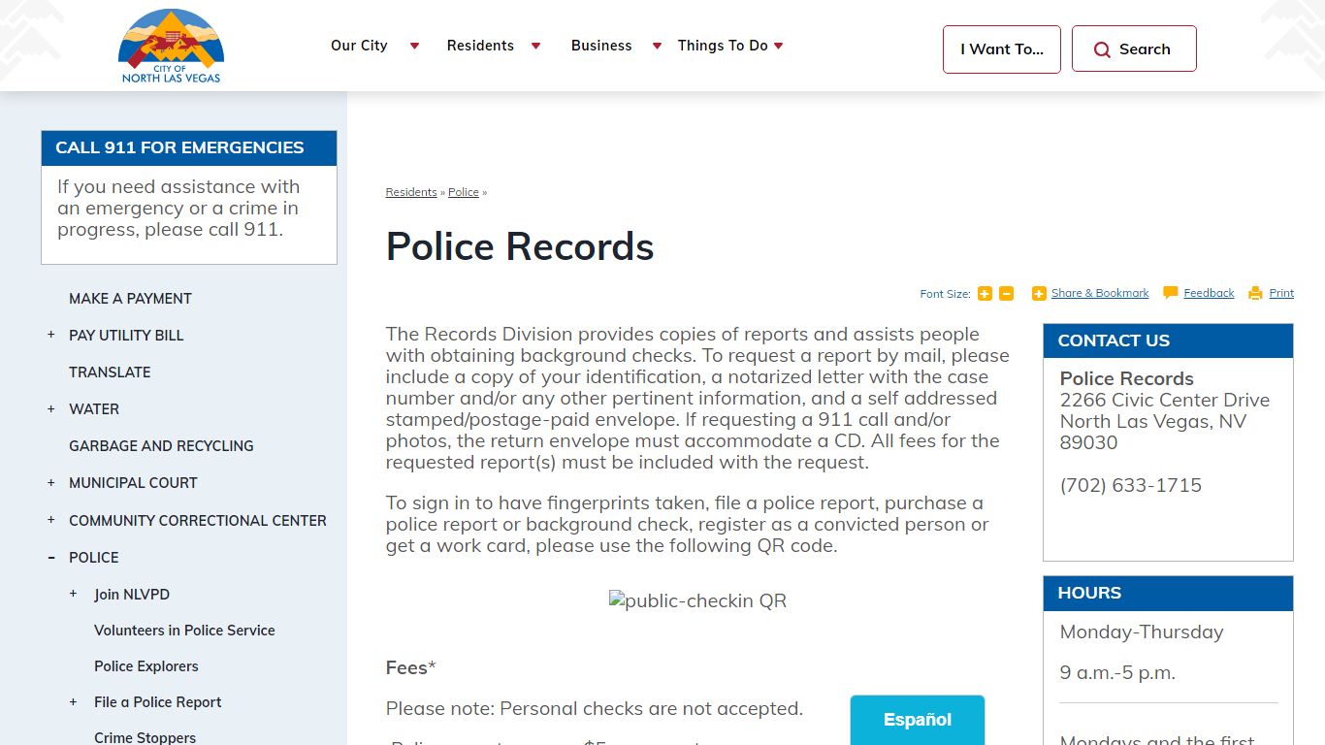The width and height of the screenshot is (1325, 745).
Task: Go to Police breadcrumb
Action: click(464, 192)
